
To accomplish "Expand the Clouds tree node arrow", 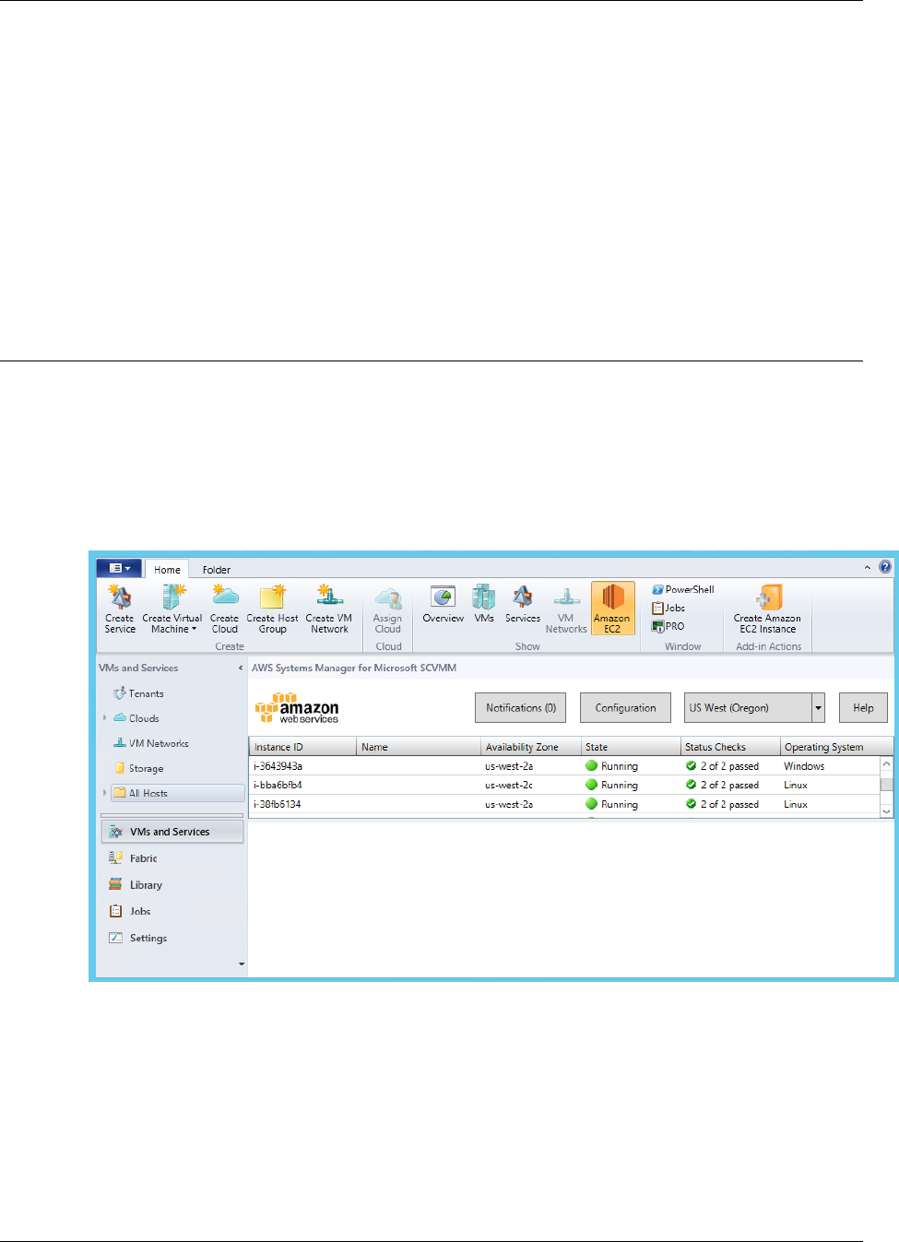I will (104, 718).
